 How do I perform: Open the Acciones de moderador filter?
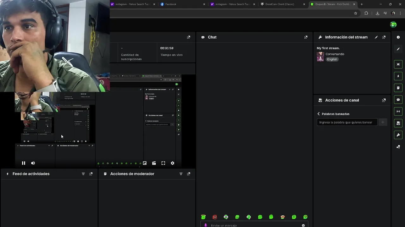pos(181,174)
